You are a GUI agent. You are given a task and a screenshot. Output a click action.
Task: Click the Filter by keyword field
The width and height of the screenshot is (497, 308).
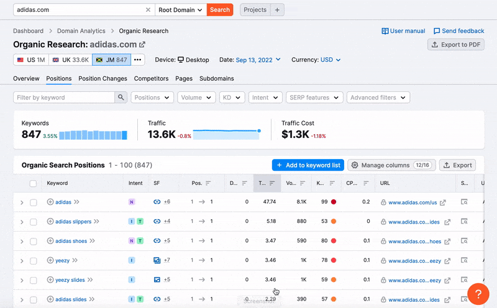64,97
